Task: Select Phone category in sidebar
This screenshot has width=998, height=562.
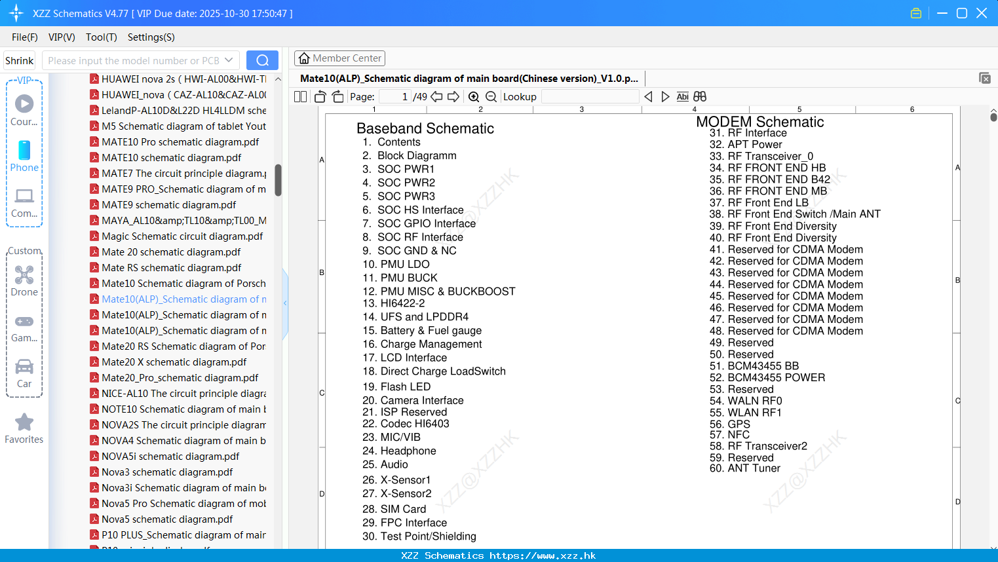Action: click(x=24, y=156)
